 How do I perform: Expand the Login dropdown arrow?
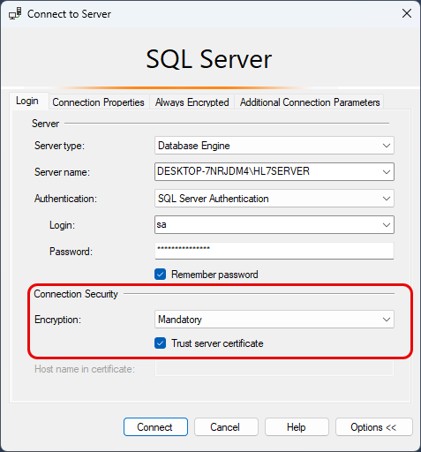(x=387, y=225)
